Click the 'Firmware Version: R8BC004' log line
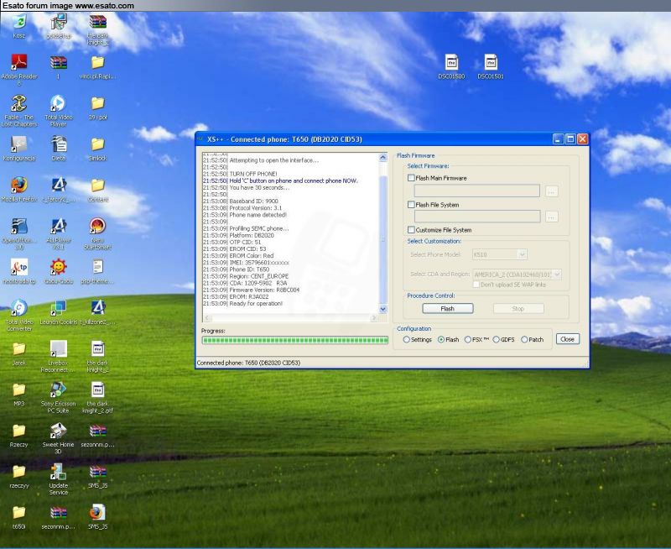 tap(264, 290)
